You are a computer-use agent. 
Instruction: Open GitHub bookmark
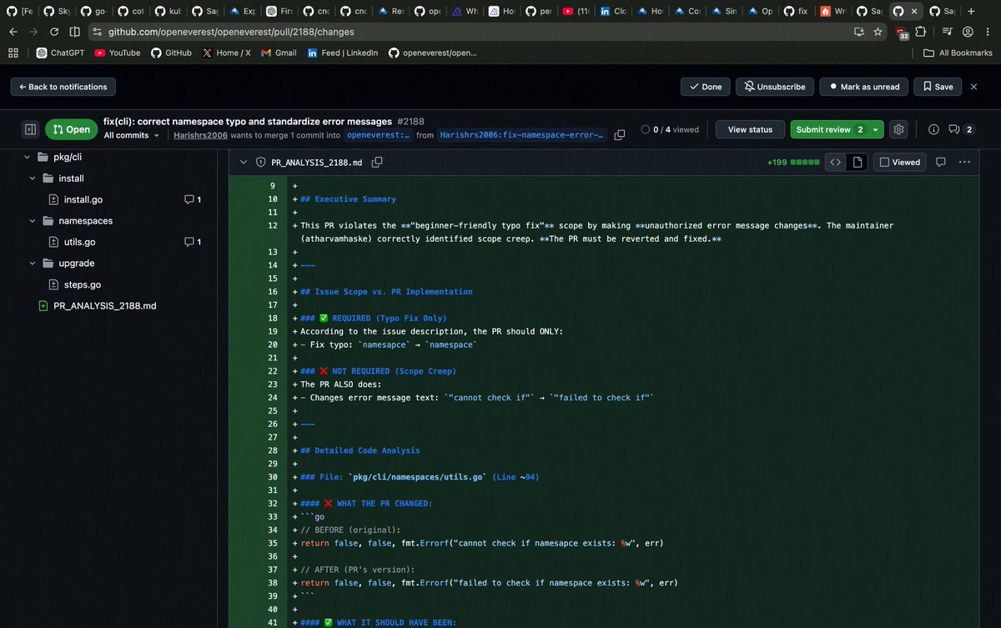pos(171,53)
